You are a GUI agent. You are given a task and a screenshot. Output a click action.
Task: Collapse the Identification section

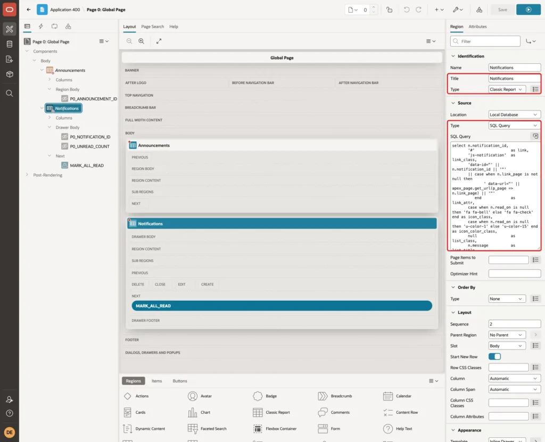[453, 56]
